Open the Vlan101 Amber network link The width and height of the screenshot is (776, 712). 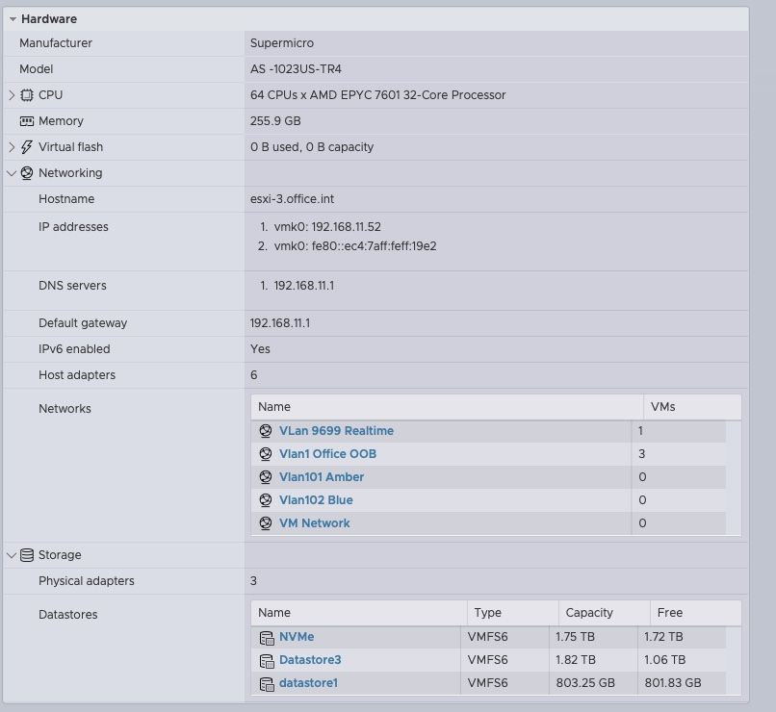[322, 477]
